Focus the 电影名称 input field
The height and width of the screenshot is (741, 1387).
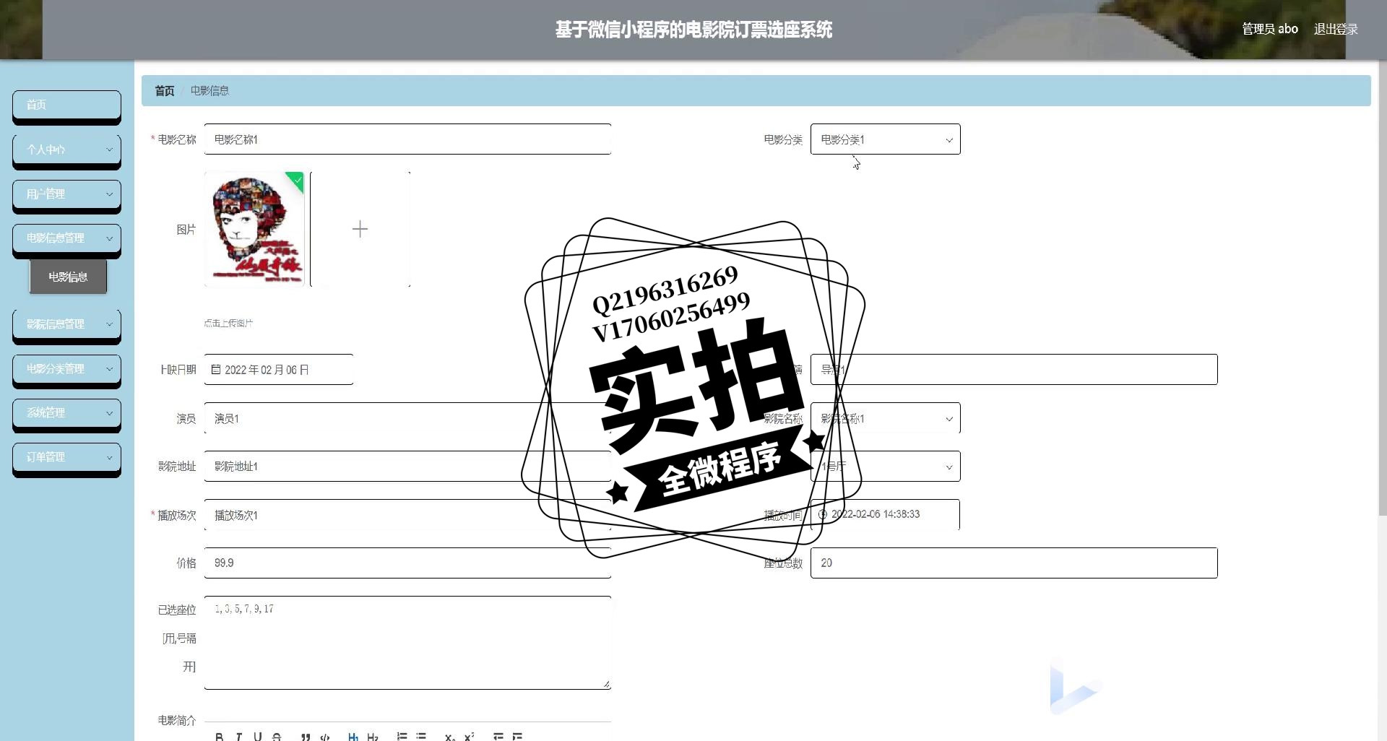point(407,139)
